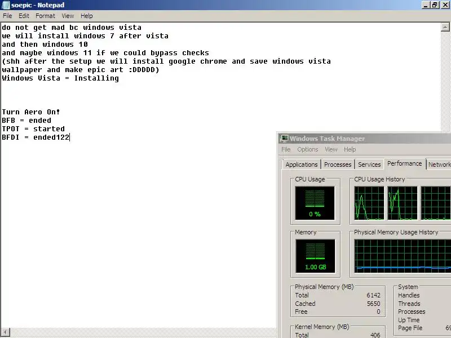Click the System Processes label
Viewport: 451px width, 338px height.
click(x=412, y=312)
